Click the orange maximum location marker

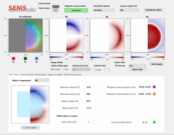click(154, 94)
